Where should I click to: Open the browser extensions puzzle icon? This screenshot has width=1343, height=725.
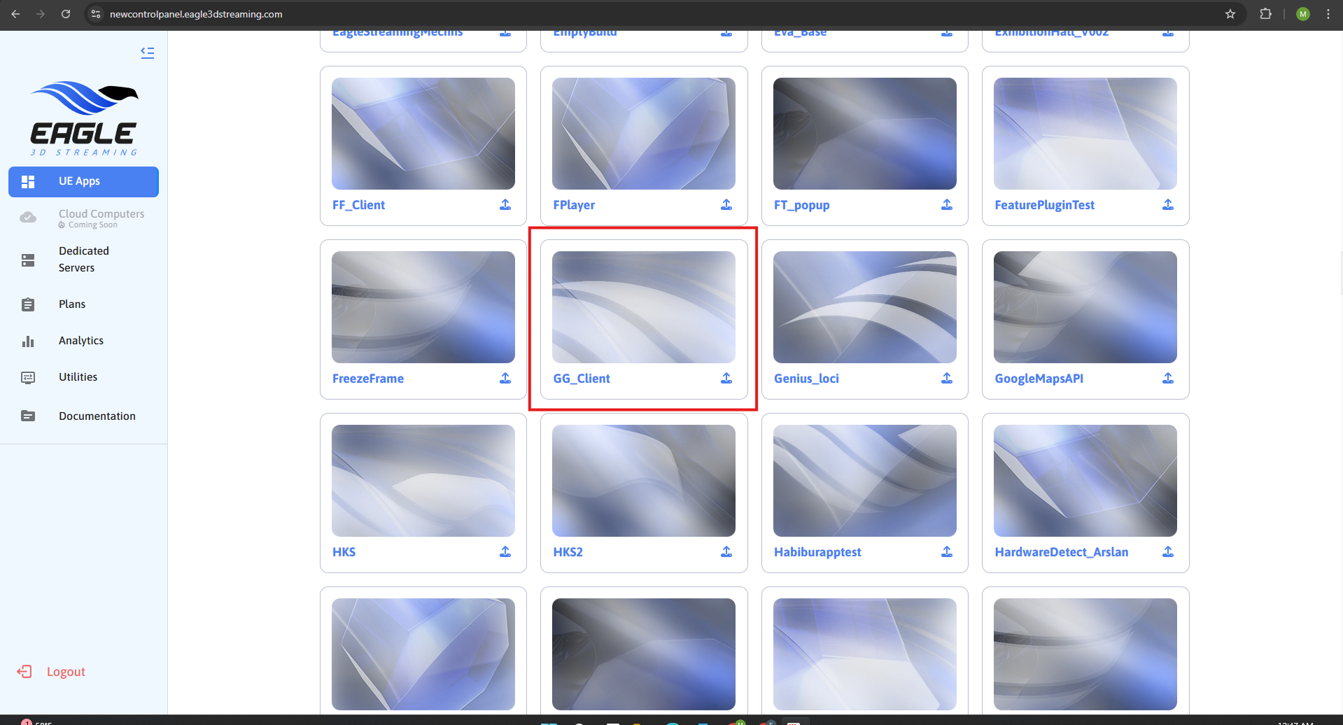[x=1265, y=14]
